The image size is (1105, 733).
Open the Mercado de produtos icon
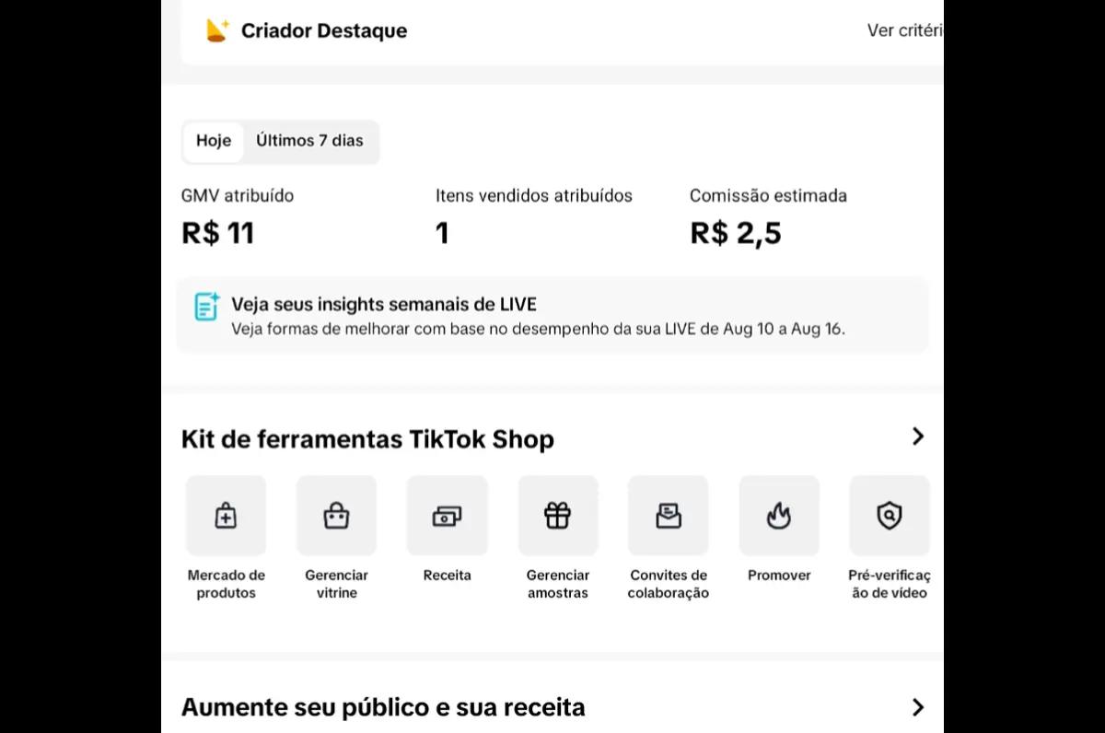pos(226,516)
